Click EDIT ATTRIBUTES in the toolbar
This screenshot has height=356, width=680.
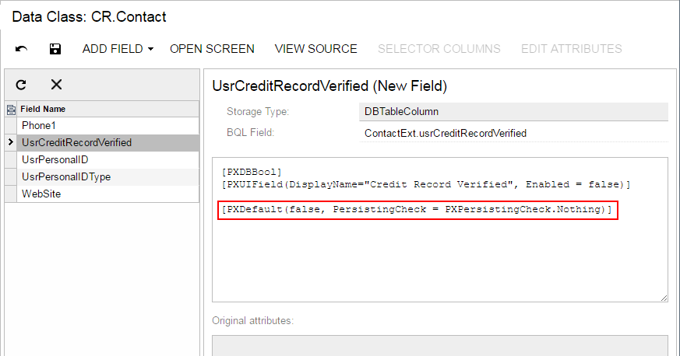(571, 49)
